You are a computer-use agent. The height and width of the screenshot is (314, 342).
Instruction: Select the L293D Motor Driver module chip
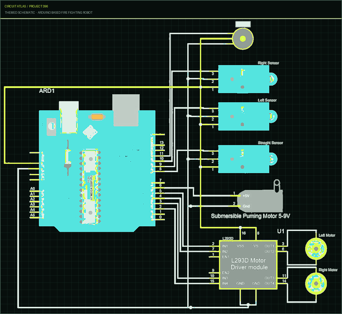pos(248,265)
